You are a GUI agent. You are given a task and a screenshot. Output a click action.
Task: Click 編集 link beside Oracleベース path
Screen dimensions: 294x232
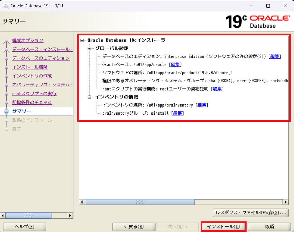click(x=176, y=65)
